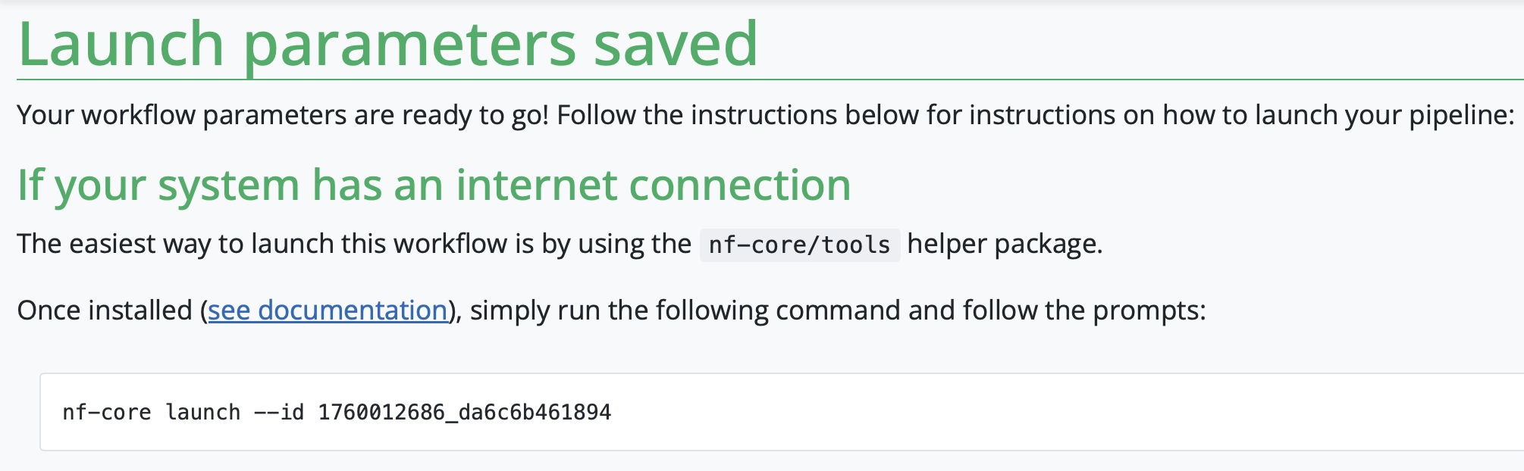1524x471 pixels.
Task: Click the word "launch" in the command box
Action: 202,413
